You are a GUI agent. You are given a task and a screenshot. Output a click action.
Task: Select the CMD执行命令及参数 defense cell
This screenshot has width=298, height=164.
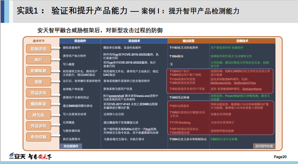click(x=224, y=139)
